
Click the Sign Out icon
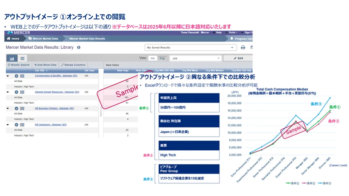coord(242,32)
